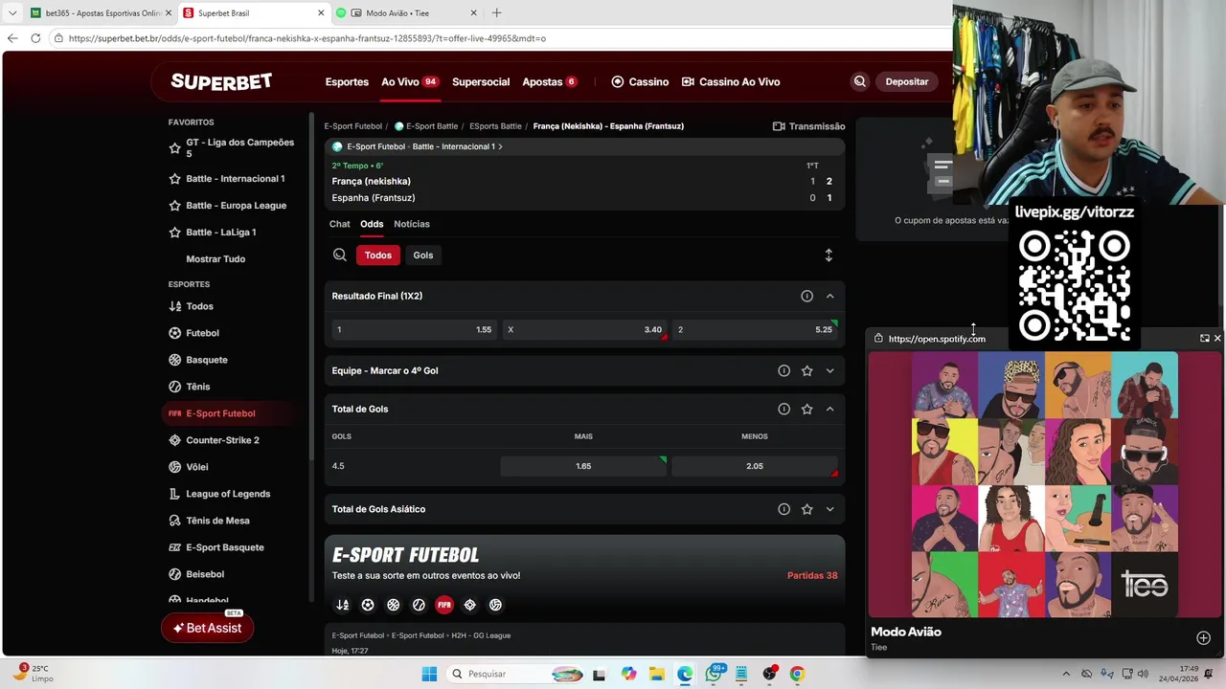This screenshot has width=1226, height=689.
Task: Open Bet Assist beta button
Action: tap(208, 628)
